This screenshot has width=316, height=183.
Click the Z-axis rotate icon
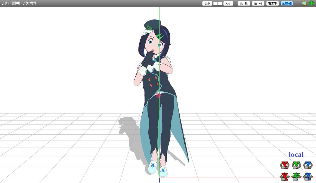[308, 165]
